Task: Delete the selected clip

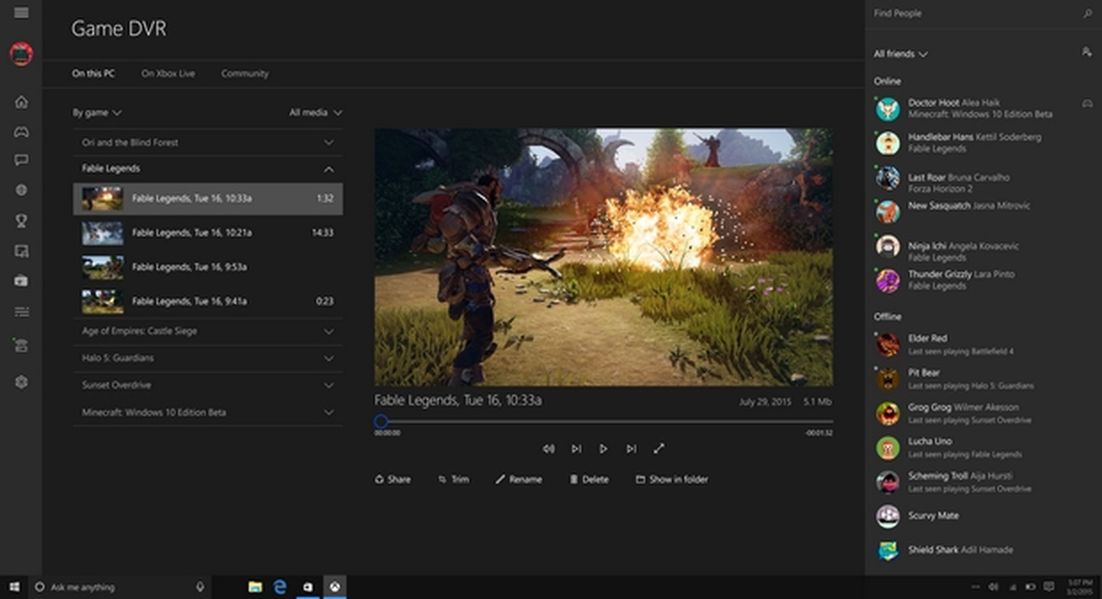Action: pyautogui.click(x=589, y=479)
